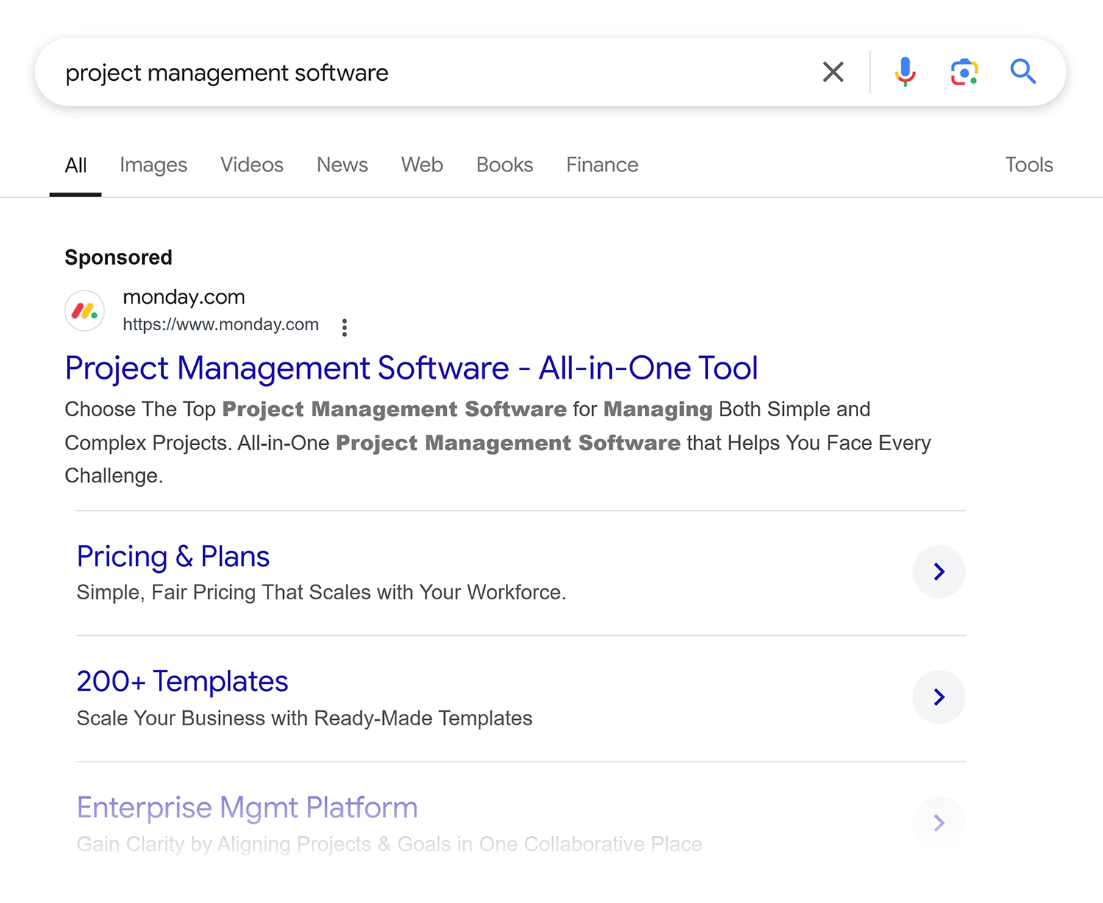Click text 'Scale Your Business with Ready-Made Templates'
Image resolution: width=1103 pixels, height=903 pixels.
[304, 718]
